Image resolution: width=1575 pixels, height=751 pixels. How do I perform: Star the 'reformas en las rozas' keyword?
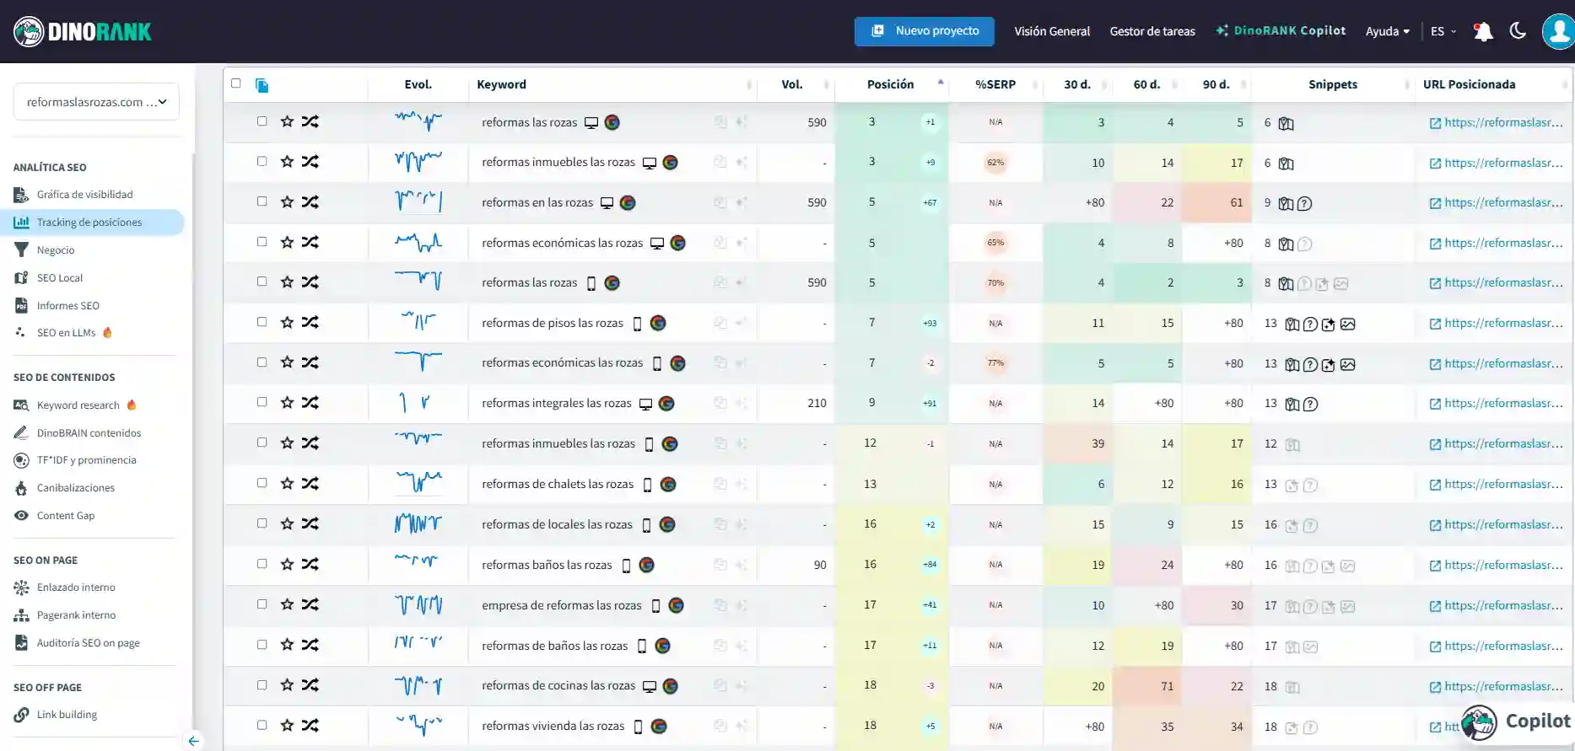(x=287, y=202)
